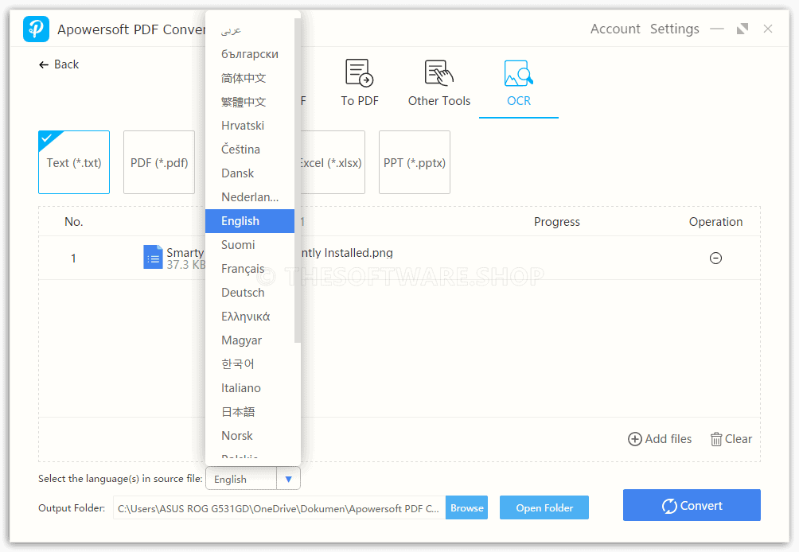
Task: Open Account menu
Action: click(x=615, y=29)
